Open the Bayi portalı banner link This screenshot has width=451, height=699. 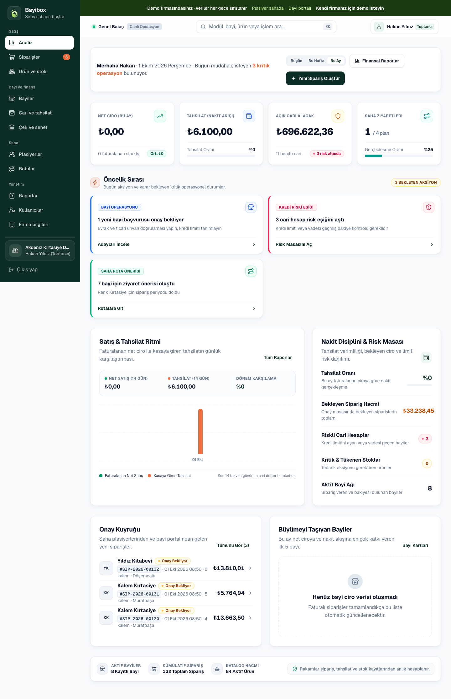[300, 8]
